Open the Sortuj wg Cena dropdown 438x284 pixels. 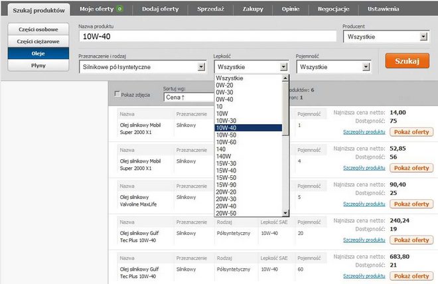pyautogui.click(x=188, y=98)
